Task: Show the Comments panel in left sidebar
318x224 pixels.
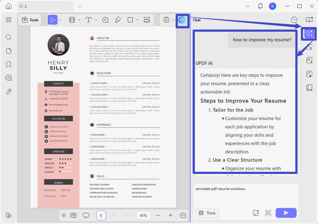Action: [9, 78]
